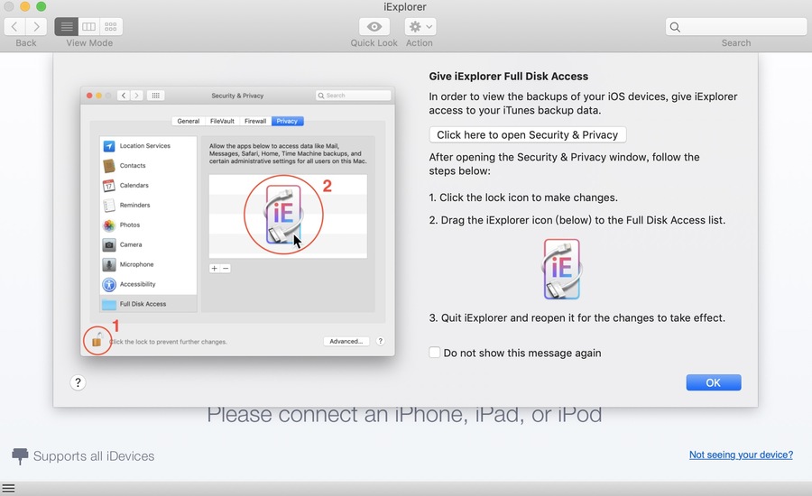Click "Please connect an iPhone, iPad, or iPod" text
This screenshot has height=496, width=812.
404,414
